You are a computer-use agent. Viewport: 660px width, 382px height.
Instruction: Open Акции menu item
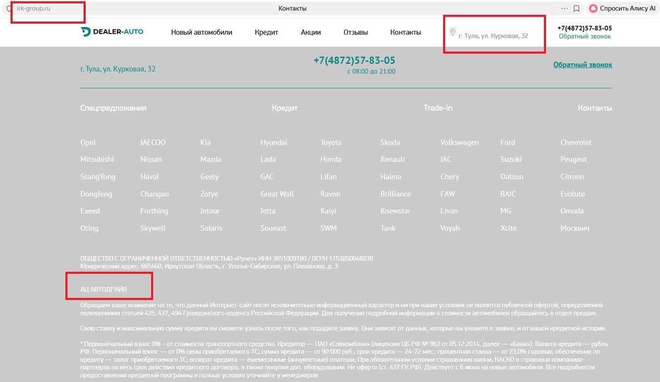pos(311,32)
